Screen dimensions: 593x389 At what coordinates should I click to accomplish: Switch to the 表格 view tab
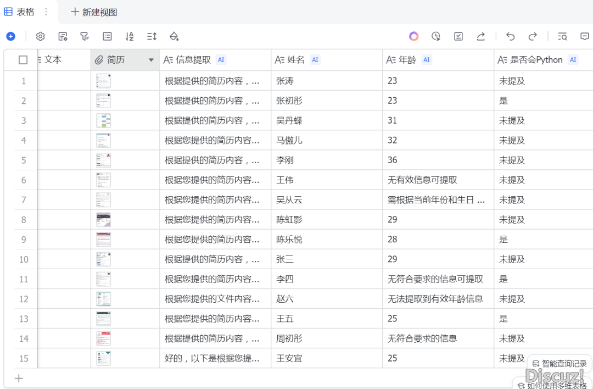(x=20, y=12)
